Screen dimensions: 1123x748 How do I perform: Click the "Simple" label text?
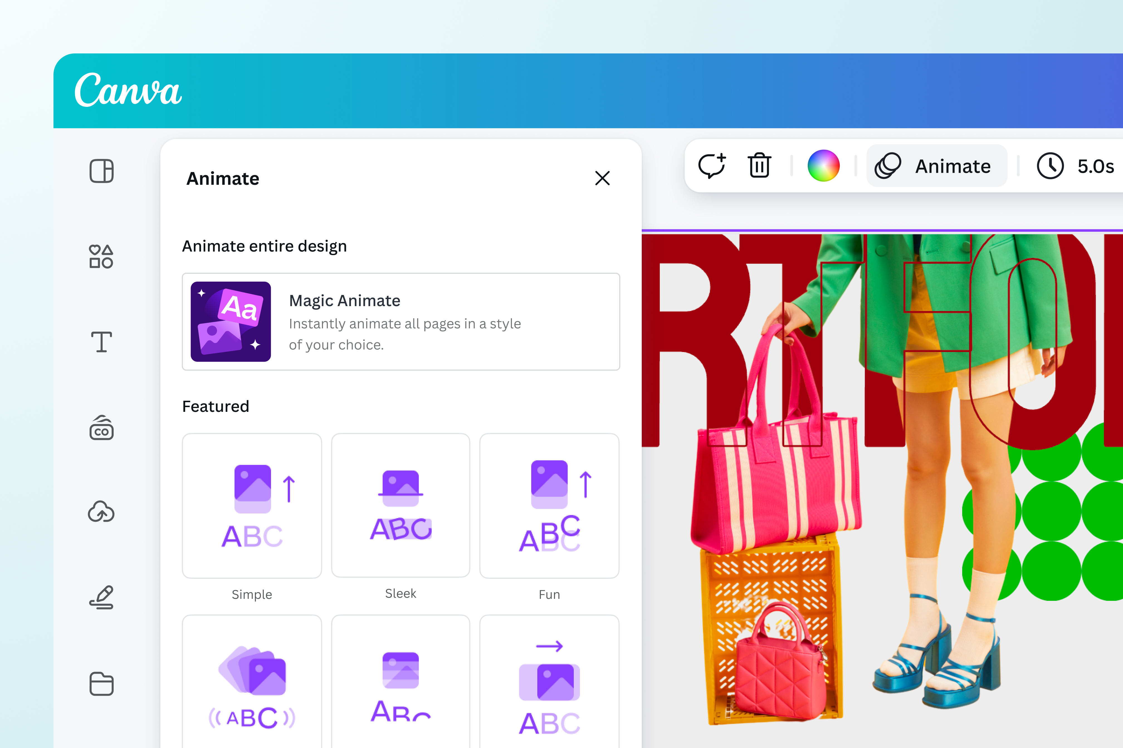[x=252, y=594]
